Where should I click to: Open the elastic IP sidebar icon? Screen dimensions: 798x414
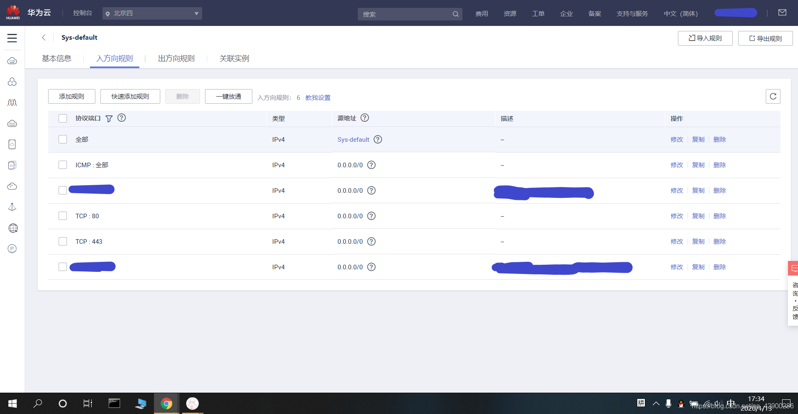(x=12, y=249)
